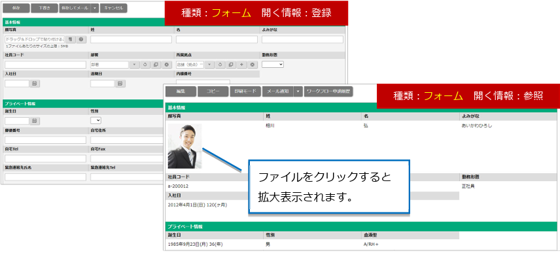Click 入社日 value 2012年4月1日
This screenshot has width=560, height=253.
(x=198, y=205)
